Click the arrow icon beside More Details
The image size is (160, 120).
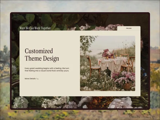37,79
